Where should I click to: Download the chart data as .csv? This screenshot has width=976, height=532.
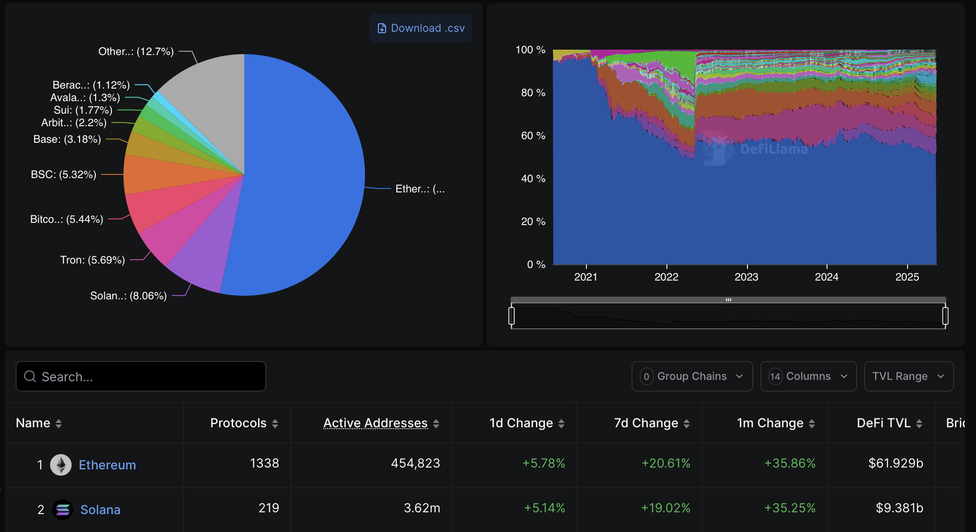point(421,28)
